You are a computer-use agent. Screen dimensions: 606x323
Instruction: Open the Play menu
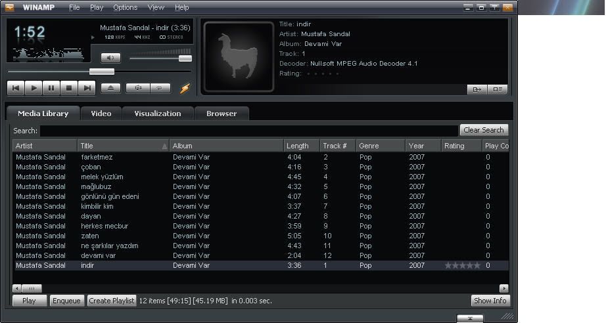[96, 7]
